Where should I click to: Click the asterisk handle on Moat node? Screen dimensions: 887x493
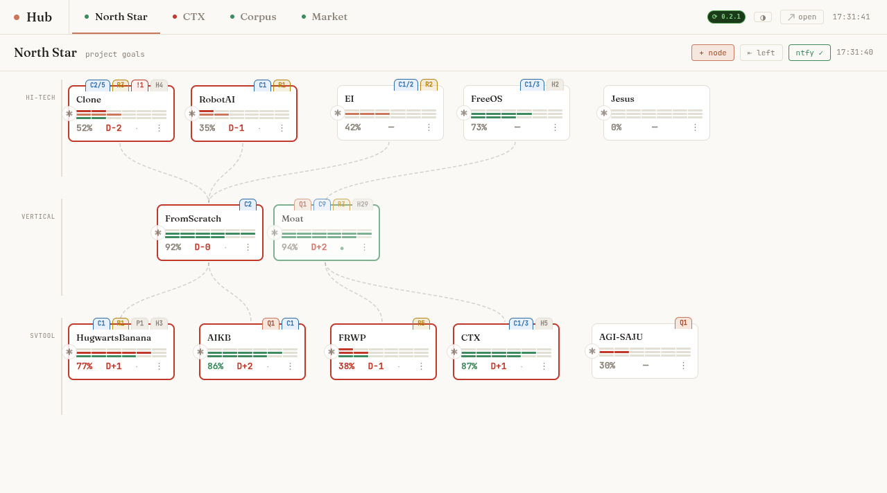pyautogui.click(x=275, y=233)
